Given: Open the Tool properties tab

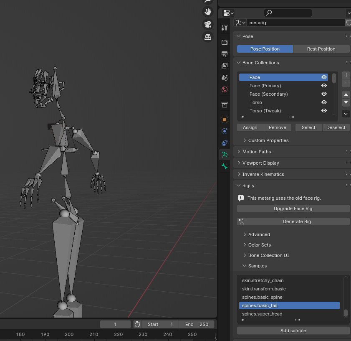Looking at the screenshot, I should 225,28.
